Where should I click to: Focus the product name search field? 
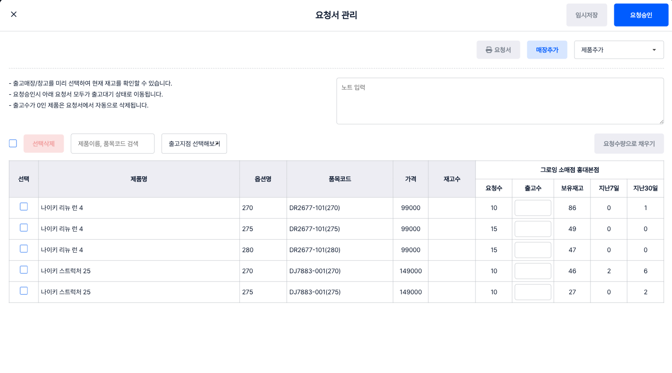[112, 144]
